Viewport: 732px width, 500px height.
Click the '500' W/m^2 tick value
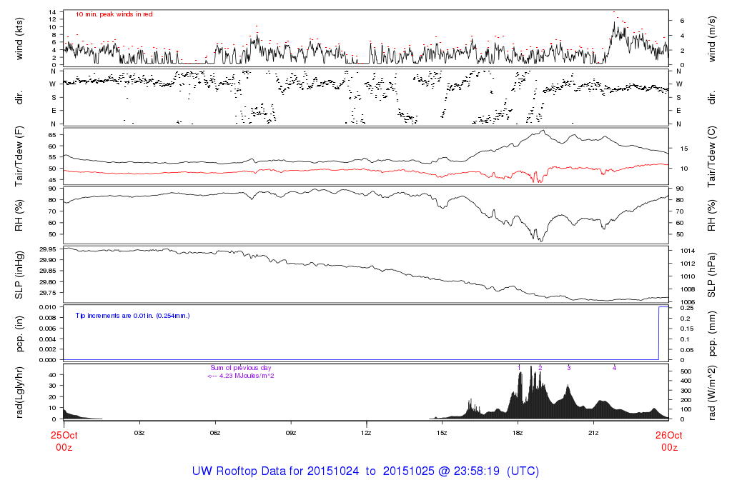(x=686, y=371)
